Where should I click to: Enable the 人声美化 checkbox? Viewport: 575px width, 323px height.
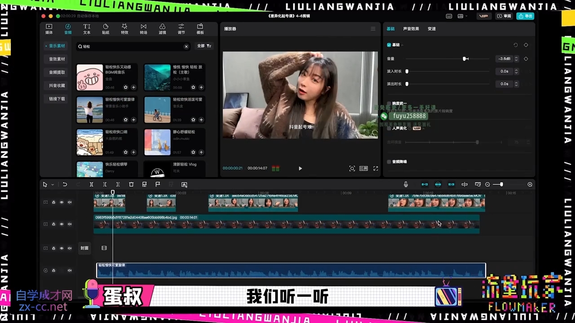(x=389, y=128)
